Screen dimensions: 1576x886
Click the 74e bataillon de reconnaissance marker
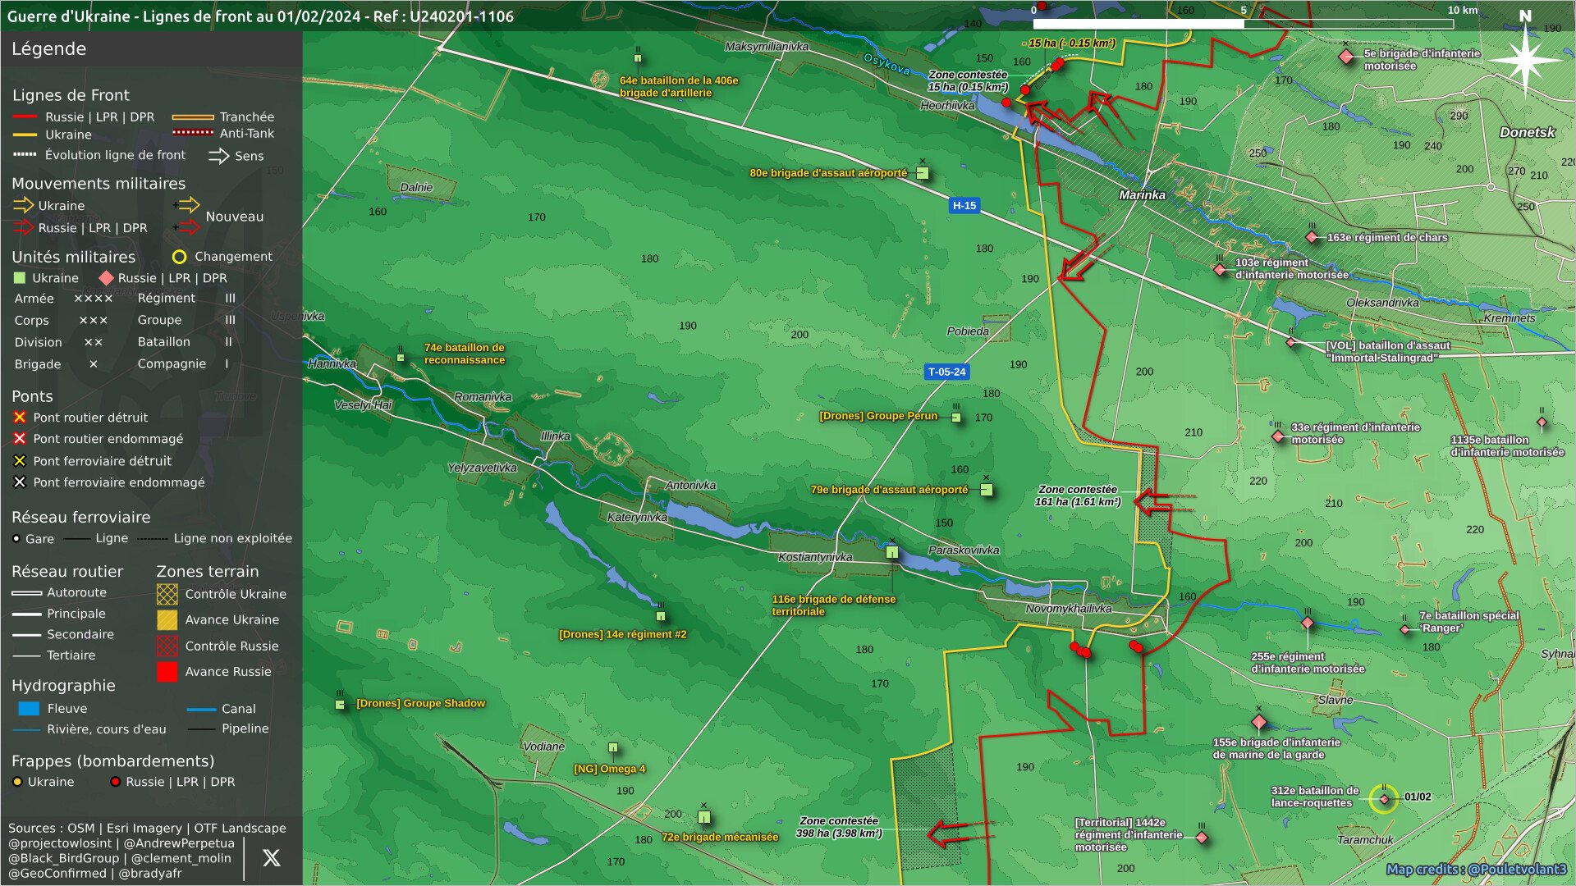(401, 357)
